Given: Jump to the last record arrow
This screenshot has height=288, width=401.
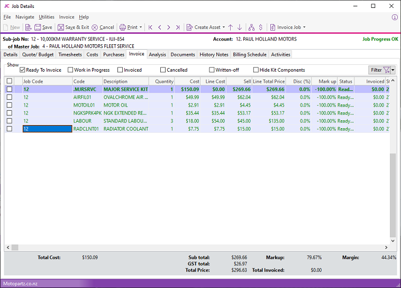Looking at the screenshot, I should pyautogui.click(x=177, y=27).
